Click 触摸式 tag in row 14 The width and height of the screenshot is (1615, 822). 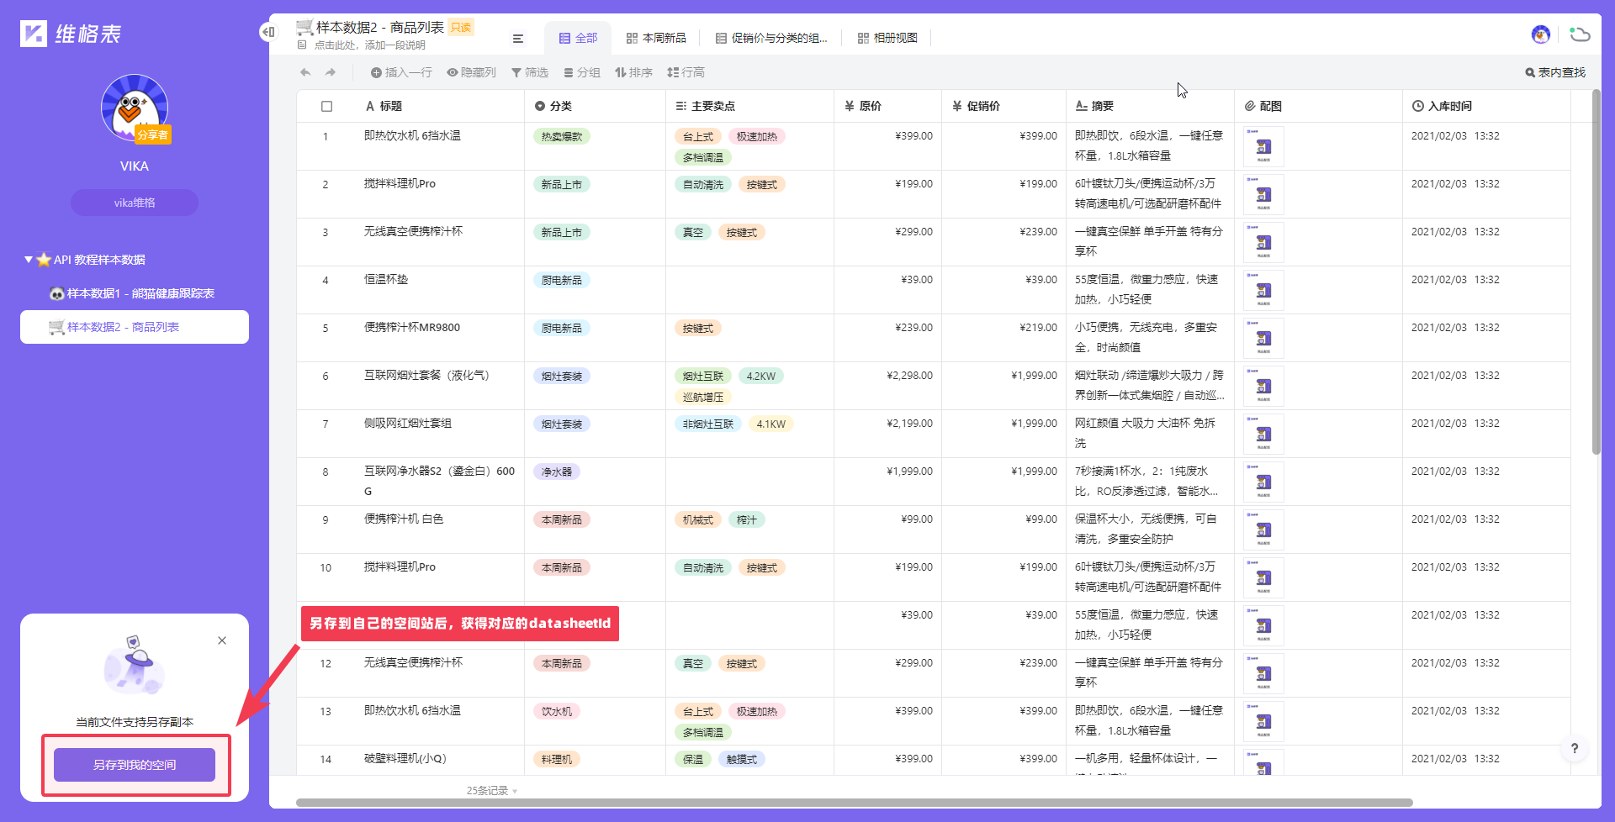click(x=742, y=759)
